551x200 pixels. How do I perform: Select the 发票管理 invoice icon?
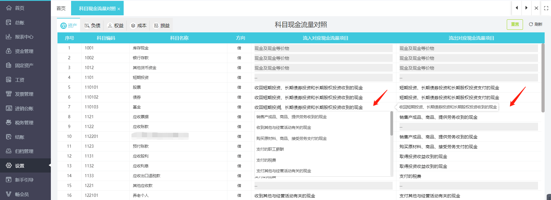click(x=9, y=94)
